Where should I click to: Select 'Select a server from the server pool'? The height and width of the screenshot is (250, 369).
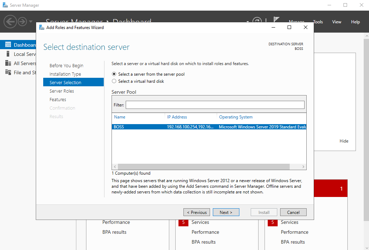click(114, 74)
